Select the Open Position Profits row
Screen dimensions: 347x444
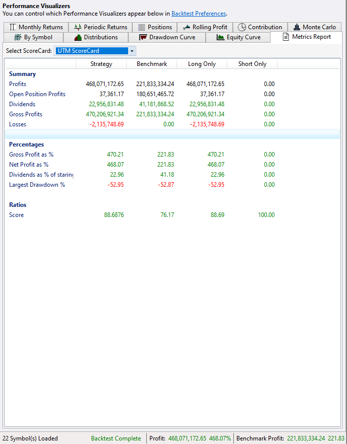point(37,94)
